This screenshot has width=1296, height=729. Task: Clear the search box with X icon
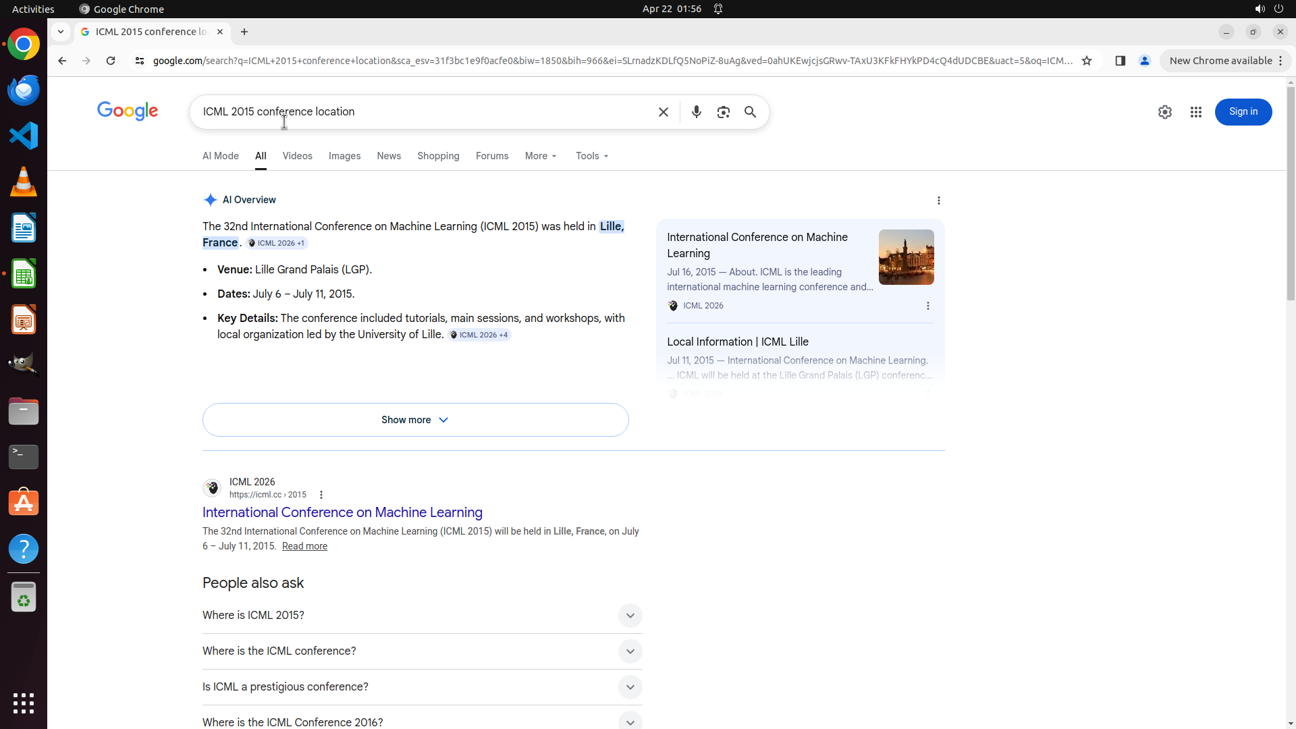click(x=663, y=112)
